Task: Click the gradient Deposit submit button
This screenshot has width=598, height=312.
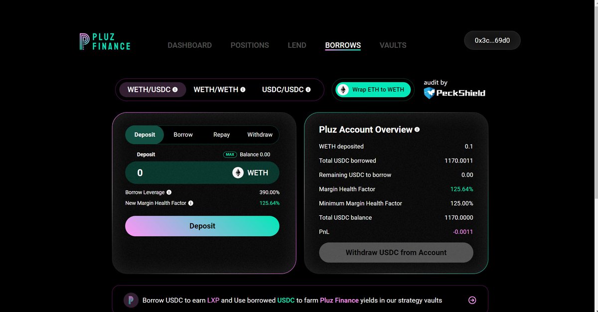Action: click(x=202, y=226)
